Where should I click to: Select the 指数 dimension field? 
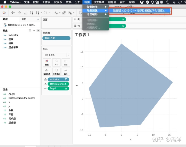[x=11, y=43]
